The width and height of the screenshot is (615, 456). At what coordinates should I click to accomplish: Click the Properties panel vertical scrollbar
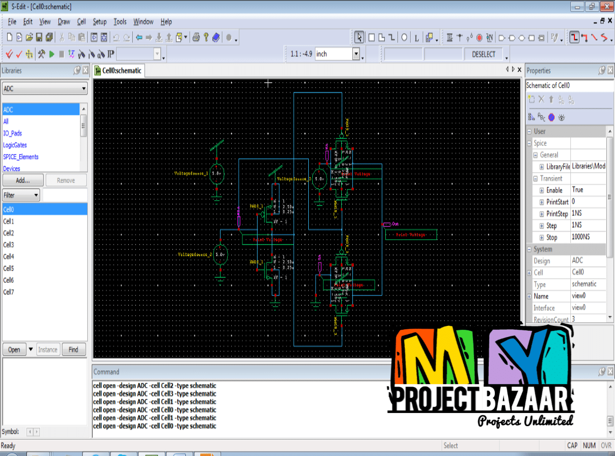pyautogui.click(x=610, y=223)
